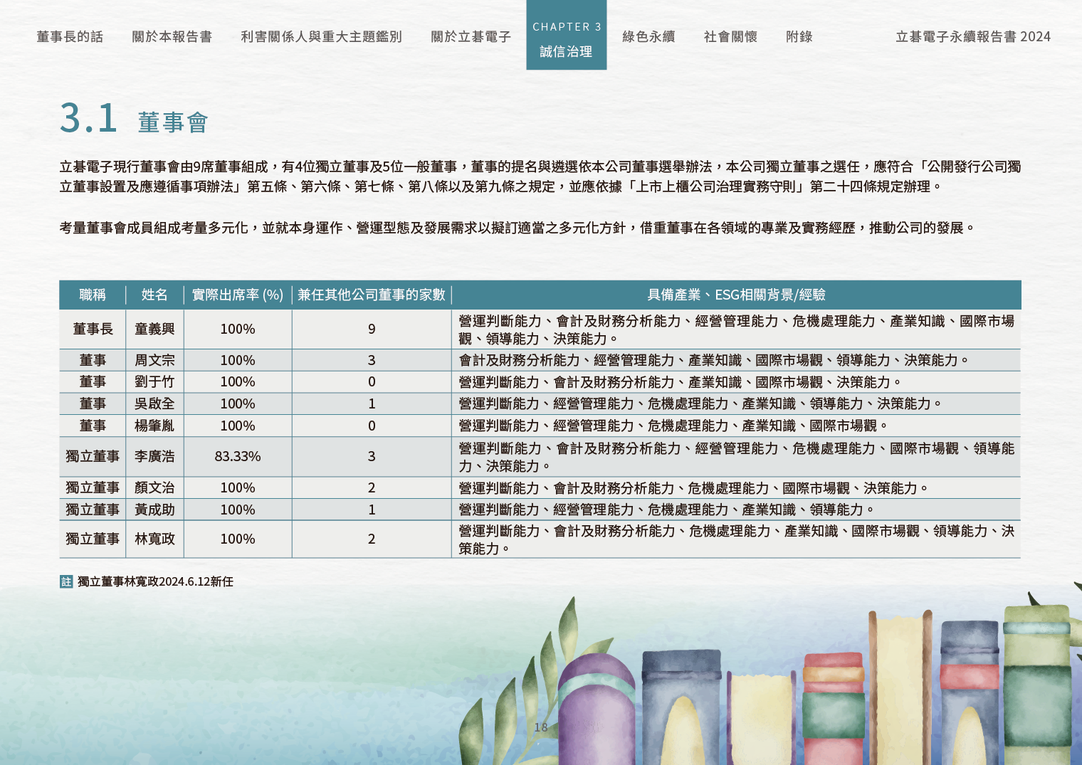The image size is (1082, 765).
Task: Select the Chapter 3 誠信治理 tab
Action: pyautogui.click(x=567, y=35)
